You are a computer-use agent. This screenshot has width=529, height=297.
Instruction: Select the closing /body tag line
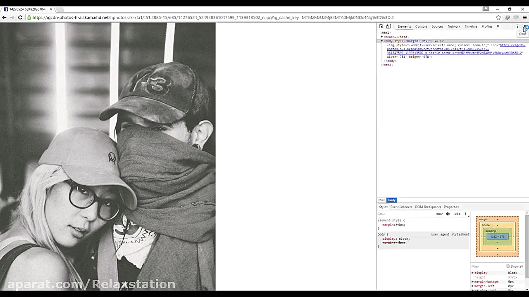pyautogui.click(x=390, y=61)
